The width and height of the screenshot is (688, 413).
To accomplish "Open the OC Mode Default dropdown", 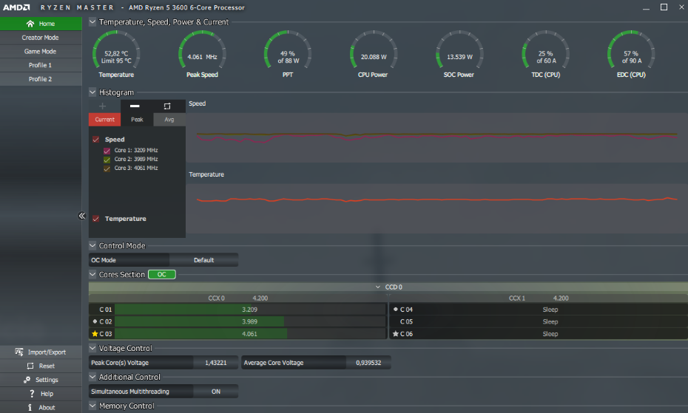I will [x=204, y=260].
